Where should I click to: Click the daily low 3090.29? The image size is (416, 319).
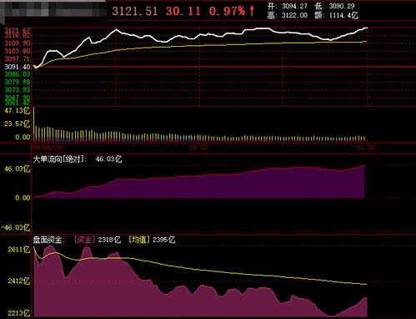pyautogui.click(x=342, y=6)
